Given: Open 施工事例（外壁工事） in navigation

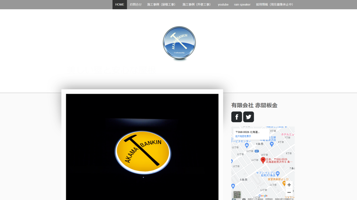Looking at the screenshot, I should click(x=197, y=4).
